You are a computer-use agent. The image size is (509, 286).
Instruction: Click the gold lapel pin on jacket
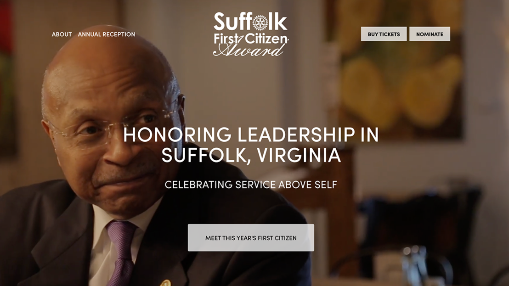click(165, 283)
